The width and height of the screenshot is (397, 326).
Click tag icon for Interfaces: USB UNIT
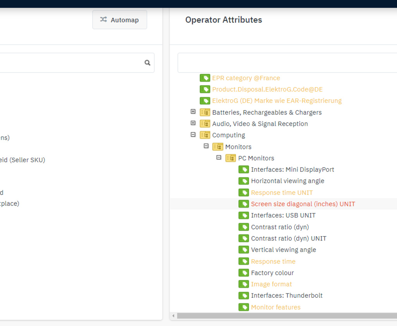click(x=244, y=215)
